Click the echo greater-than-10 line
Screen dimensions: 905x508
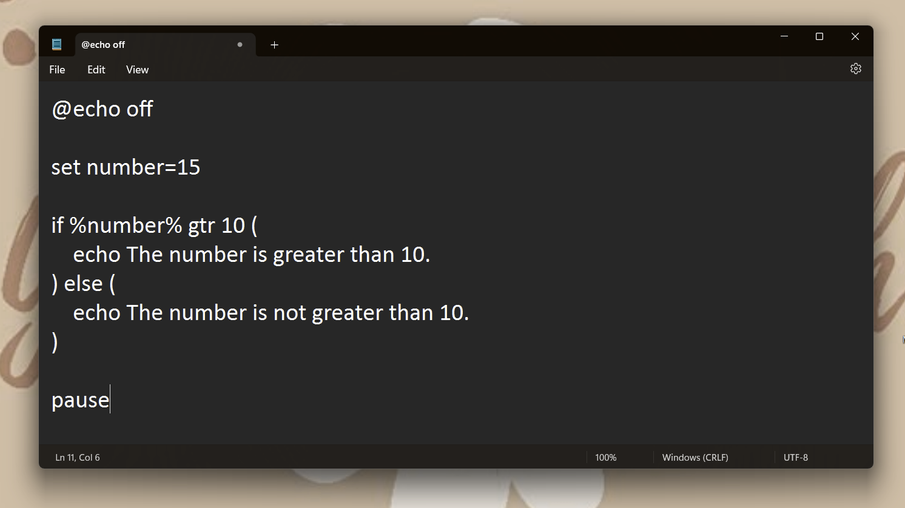point(252,254)
